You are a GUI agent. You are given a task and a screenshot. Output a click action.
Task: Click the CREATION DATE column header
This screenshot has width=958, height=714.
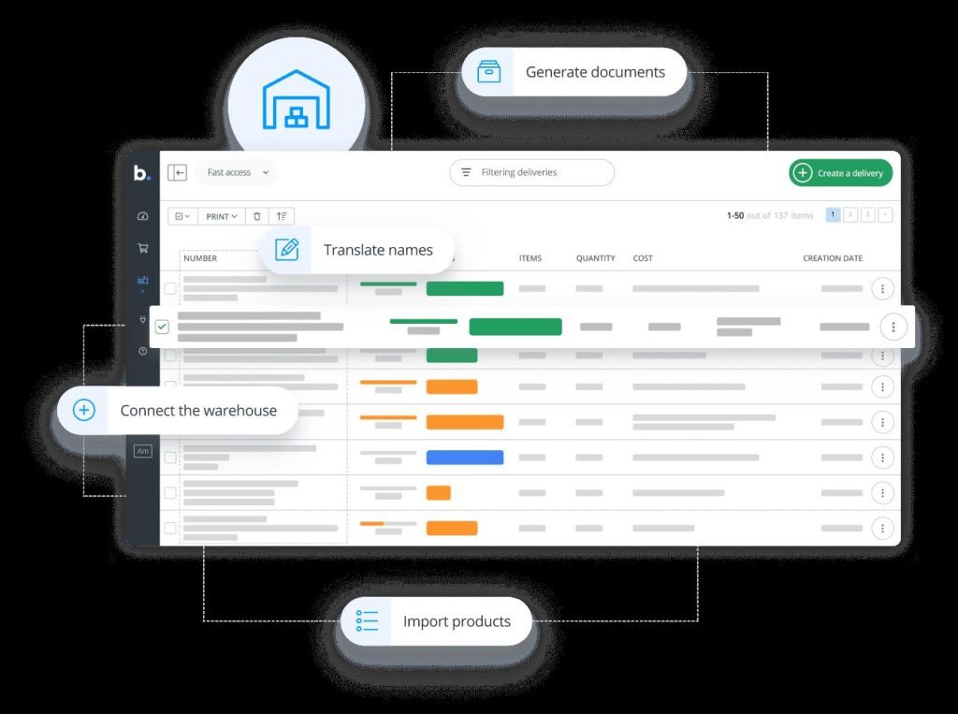coord(833,258)
